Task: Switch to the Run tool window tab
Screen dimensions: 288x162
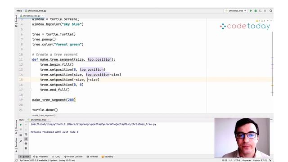Action: pyautogui.click(x=25, y=157)
